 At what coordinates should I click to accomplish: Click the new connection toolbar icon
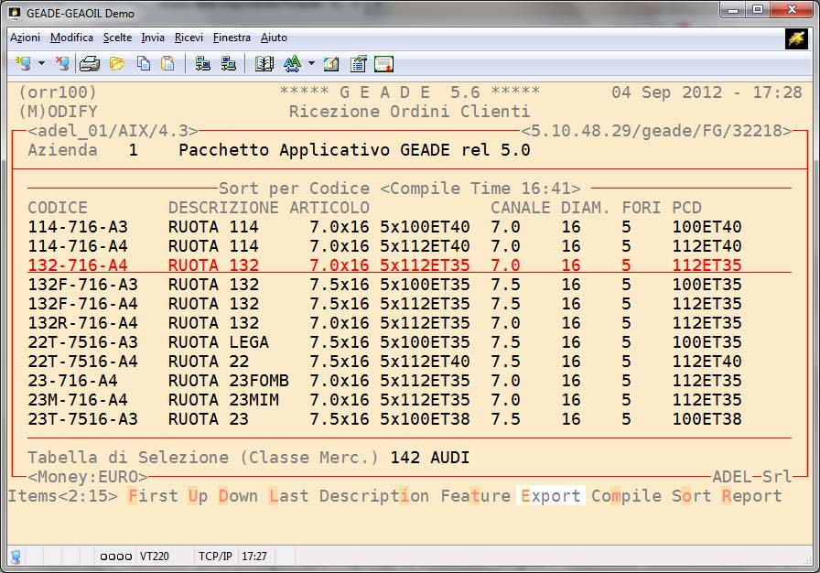pos(23,64)
